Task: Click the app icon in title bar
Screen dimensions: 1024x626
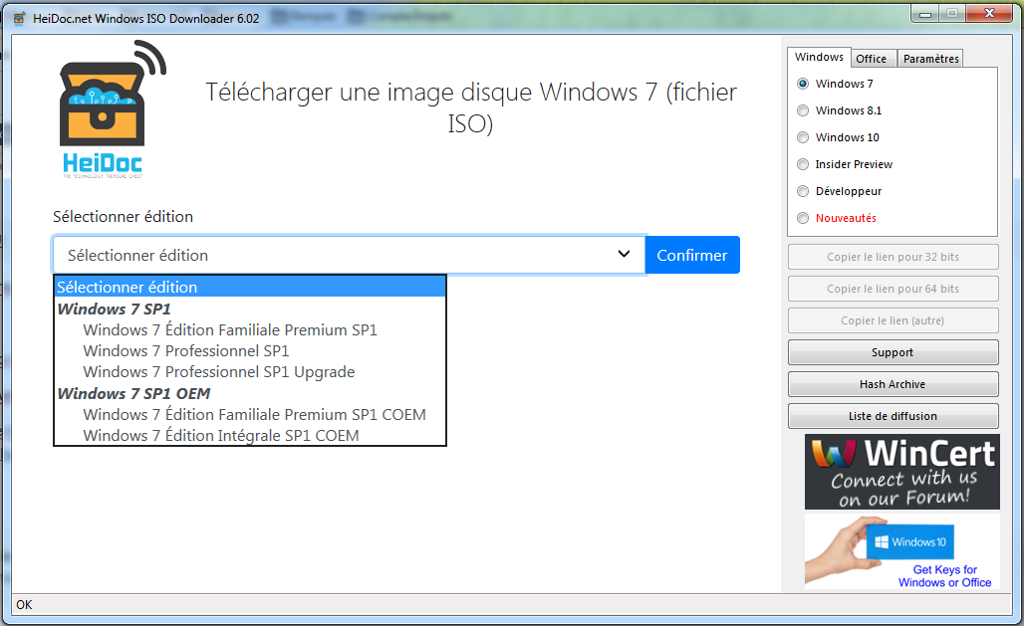Action: tap(19, 17)
